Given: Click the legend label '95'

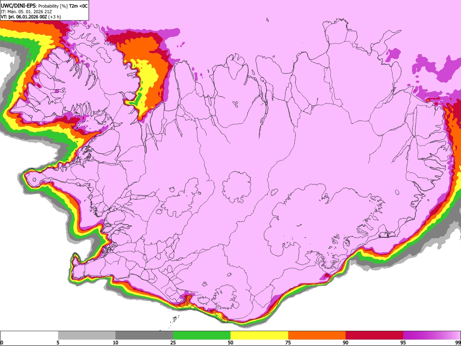Looking at the screenshot, I should pyautogui.click(x=403, y=342).
